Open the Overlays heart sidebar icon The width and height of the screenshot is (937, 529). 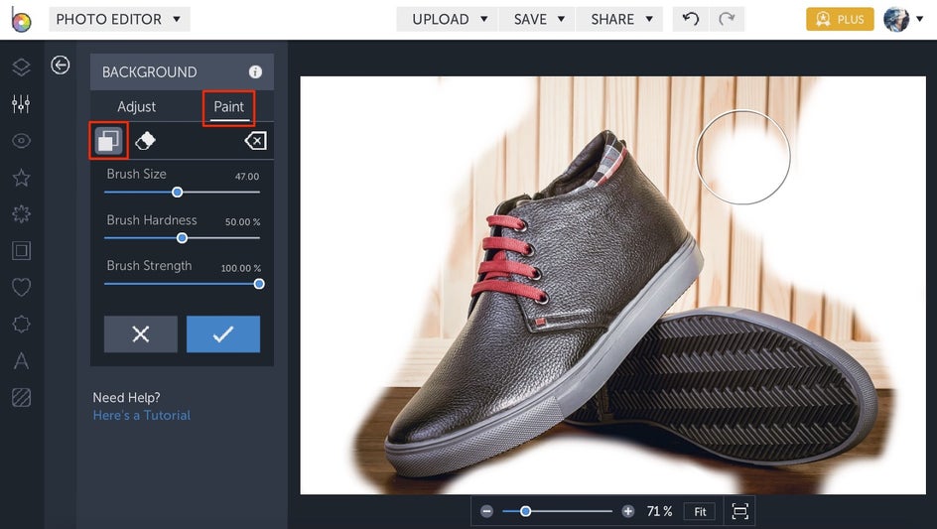(21, 288)
